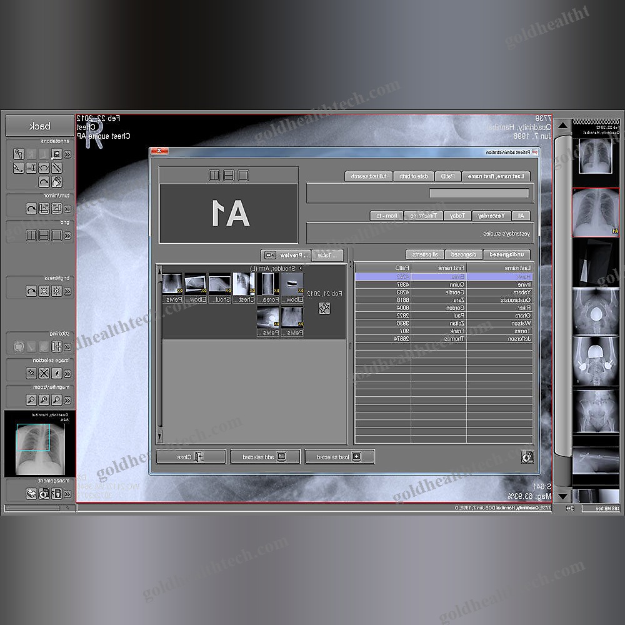Select the text cursor annotation tool

point(31,167)
